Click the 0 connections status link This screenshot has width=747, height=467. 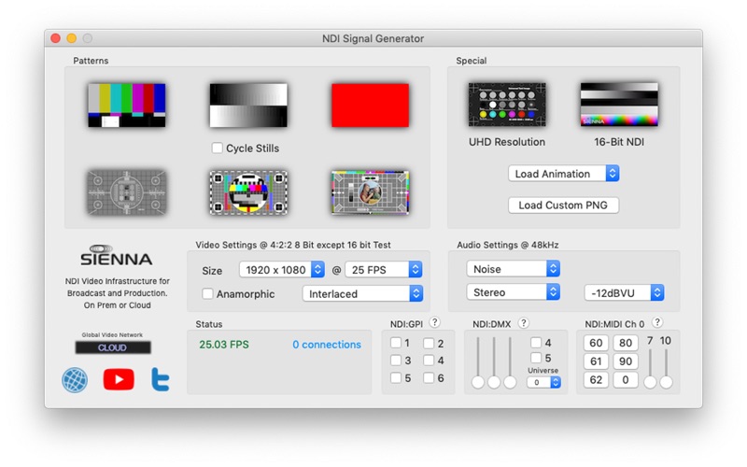point(327,345)
